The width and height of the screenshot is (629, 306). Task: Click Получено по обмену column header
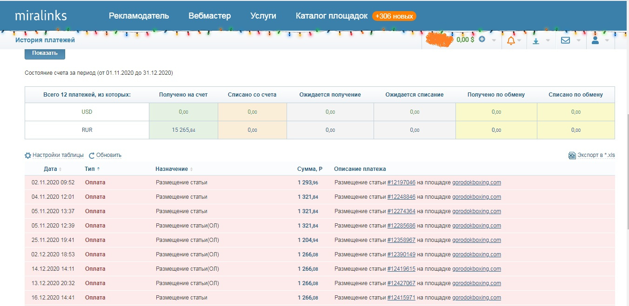coord(496,95)
